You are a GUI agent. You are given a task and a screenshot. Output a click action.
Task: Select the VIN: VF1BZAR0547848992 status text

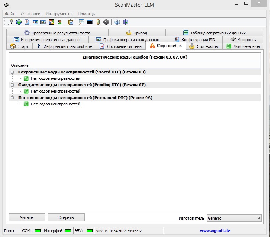tap(119, 231)
